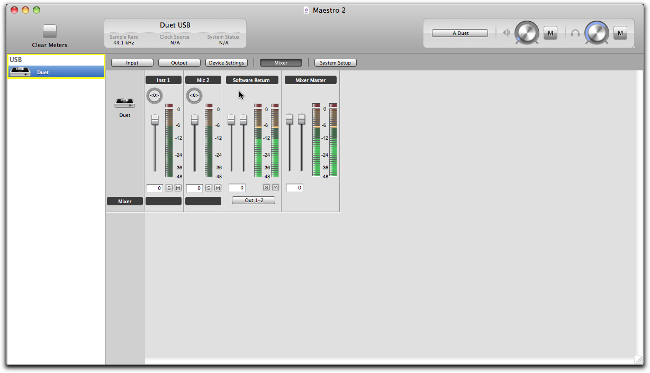The width and height of the screenshot is (650, 373).
Task: Mute the Inst 1 channel
Action: tap(178, 188)
